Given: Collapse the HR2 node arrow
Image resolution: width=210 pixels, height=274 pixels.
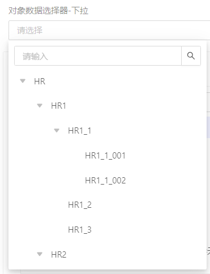Looking at the screenshot, I should (x=40, y=254).
